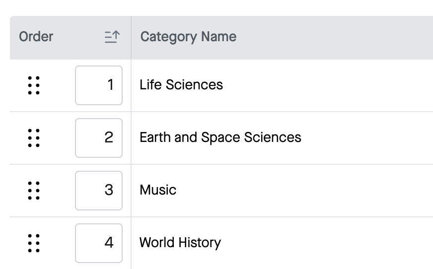This screenshot has height=269, width=433.
Task: Click the Category Name column header
Action: point(188,37)
